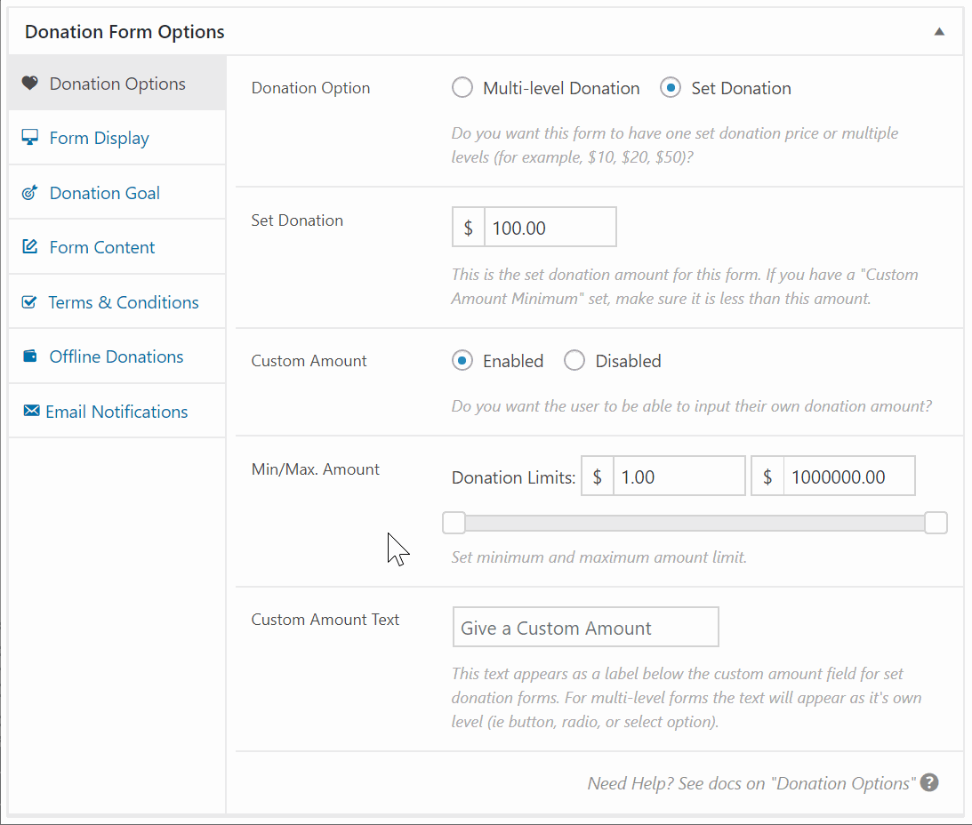Click the 'Set minimum and maximum amount limit.' hint
This screenshot has width=972, height=825.
598,557
